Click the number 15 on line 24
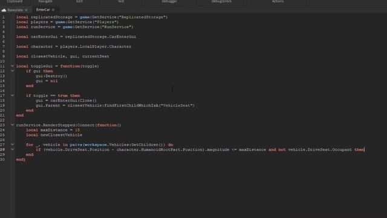 (77, 130)
